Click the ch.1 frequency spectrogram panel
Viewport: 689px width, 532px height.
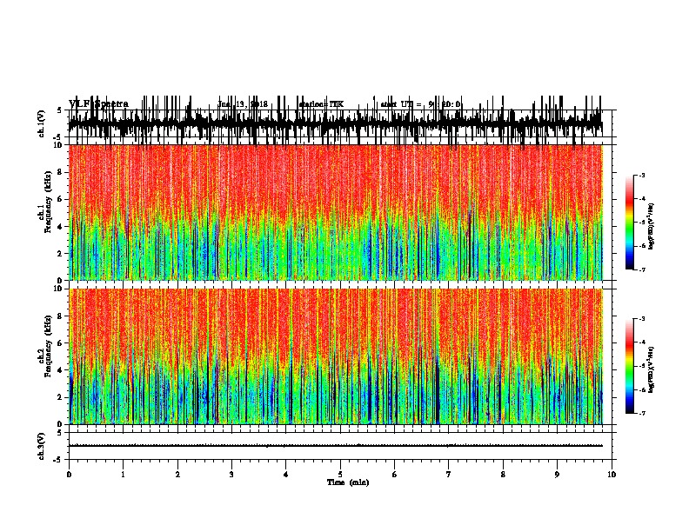point(336,212)
